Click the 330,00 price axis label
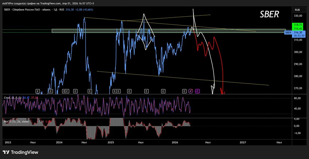 (x=298, y=16)
